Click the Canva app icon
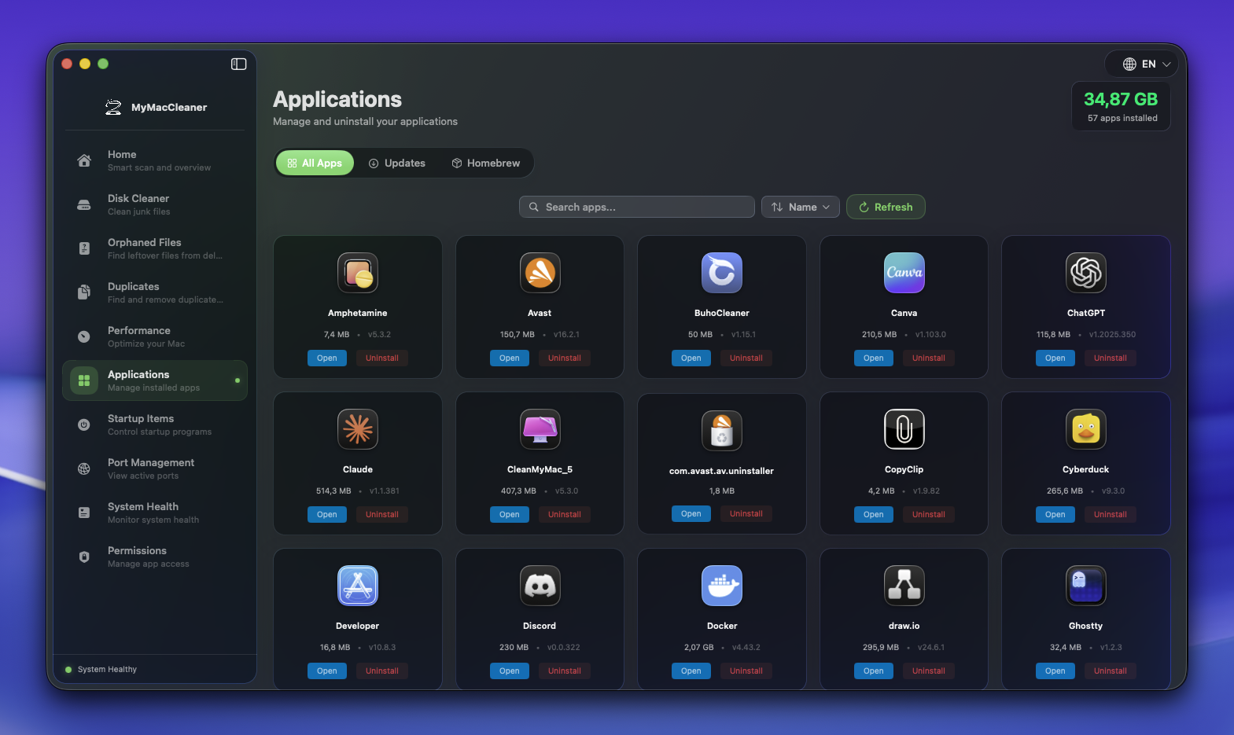This screenshot has height=735, width=1234. click(x=904, y=273)
